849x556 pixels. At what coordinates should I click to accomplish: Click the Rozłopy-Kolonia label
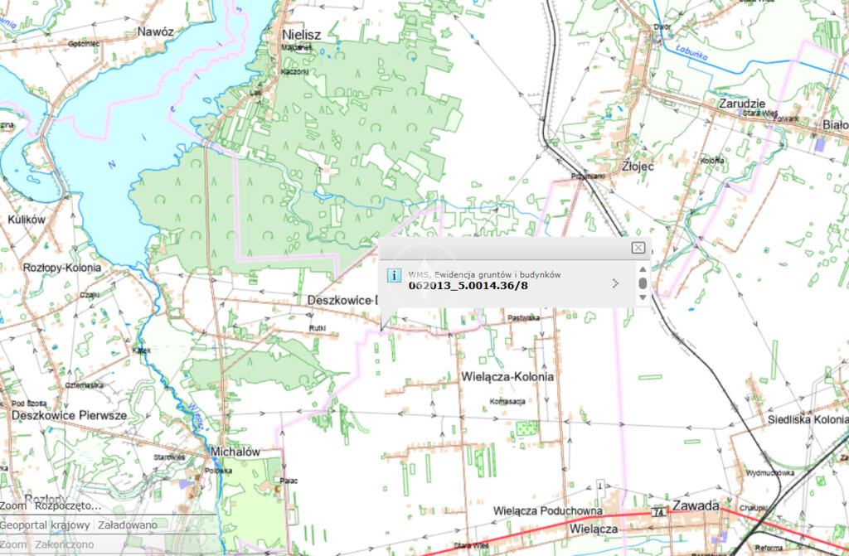click(x=61, y=268)
